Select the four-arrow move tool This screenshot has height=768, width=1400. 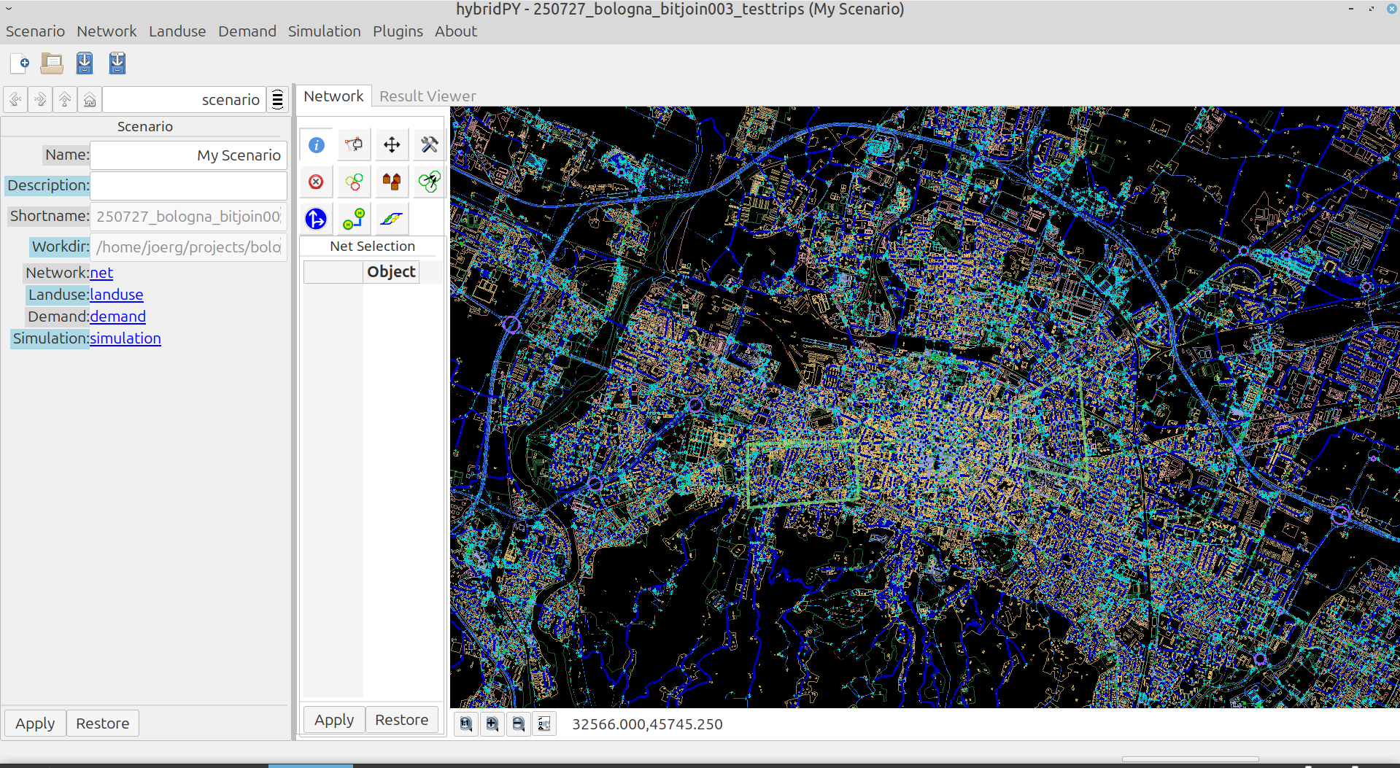(392, 144)
